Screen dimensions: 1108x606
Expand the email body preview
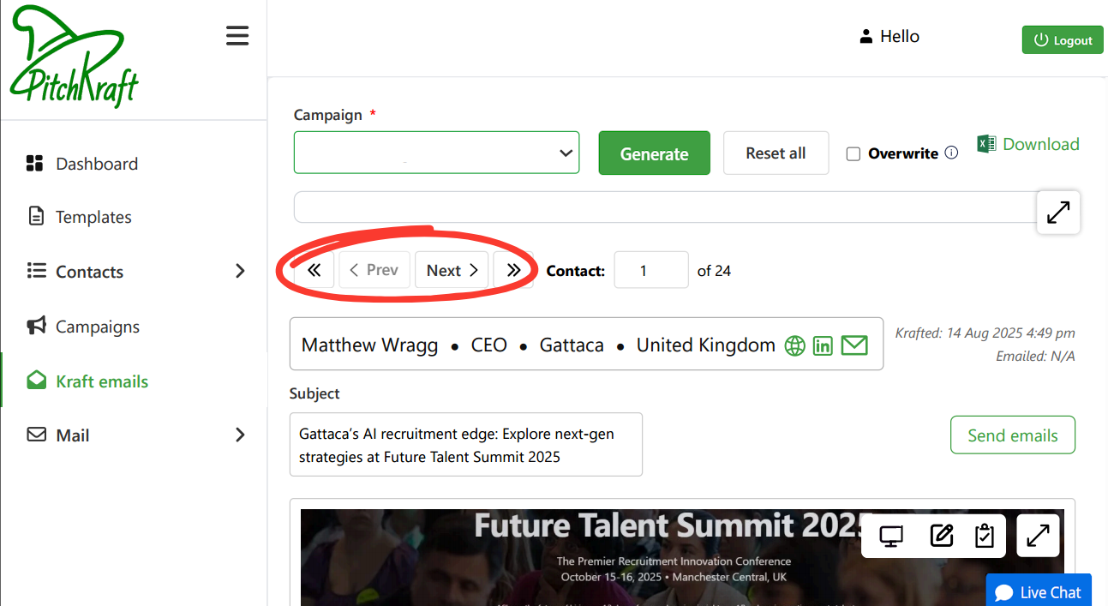tap(1038, 537)
